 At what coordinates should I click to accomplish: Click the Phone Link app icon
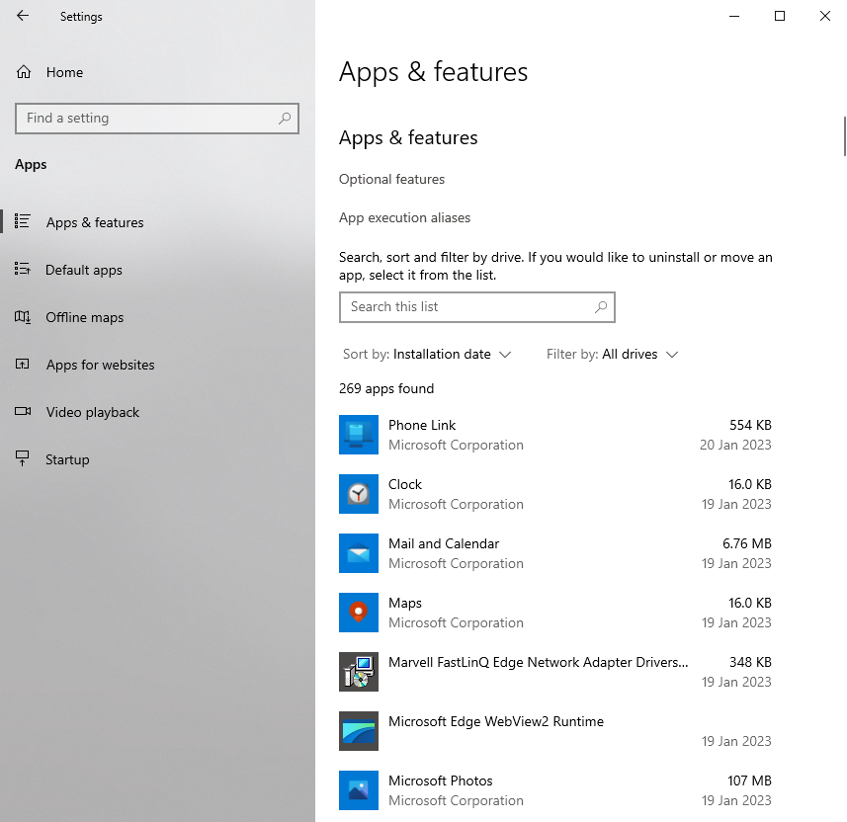[359, 435]
